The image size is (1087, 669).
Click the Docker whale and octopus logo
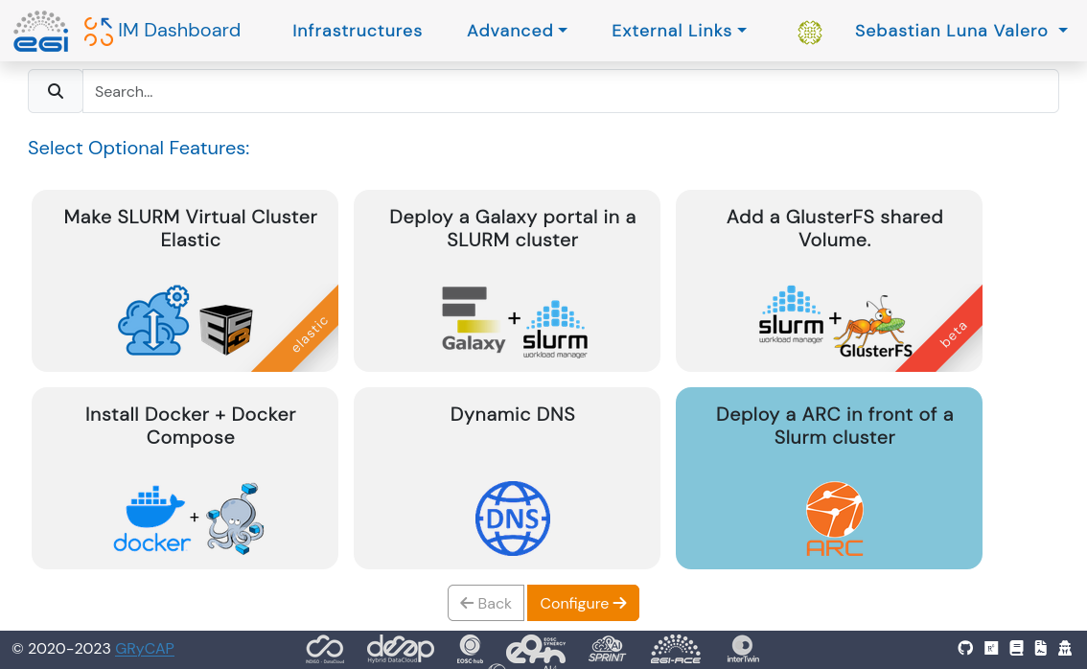[189, 519]
